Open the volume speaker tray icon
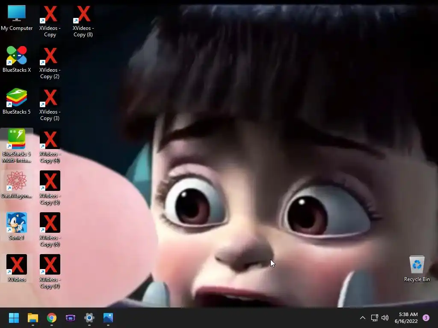The width and height of the screenshot is (438, 328). [385, 318]
